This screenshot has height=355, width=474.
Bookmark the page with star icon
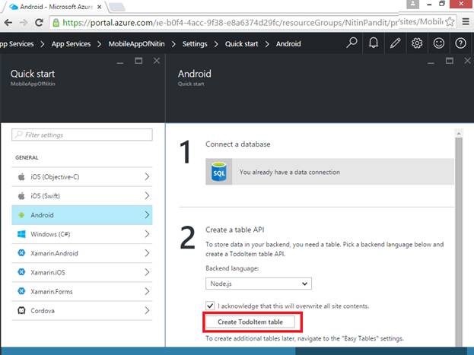450,22
